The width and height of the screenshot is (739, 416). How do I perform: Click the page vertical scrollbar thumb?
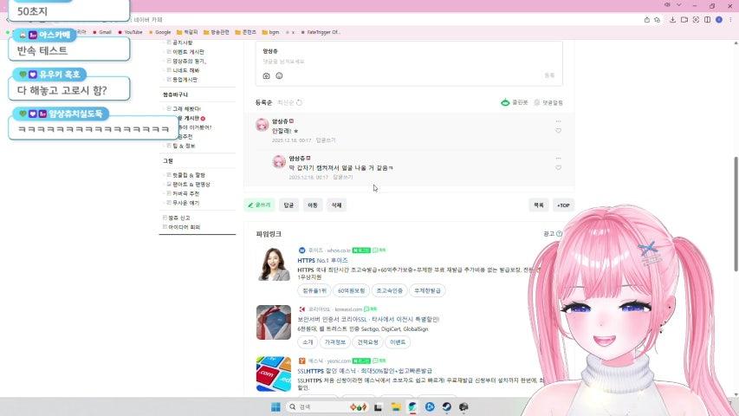[x=736, y=214]
